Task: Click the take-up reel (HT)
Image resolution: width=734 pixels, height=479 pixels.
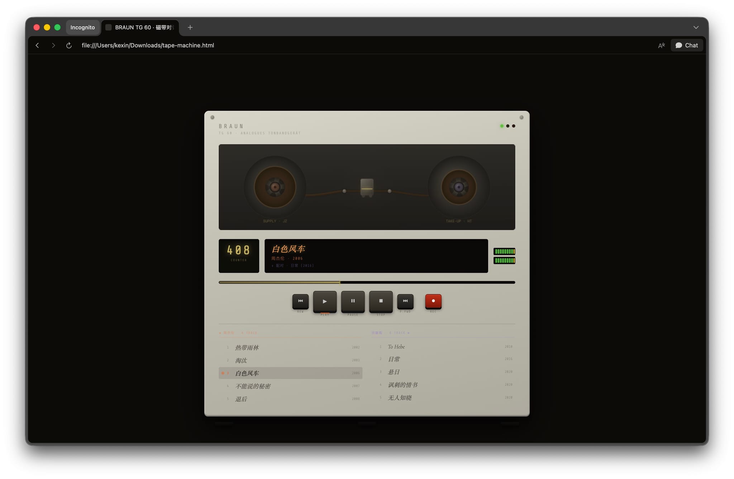Action: [x=459, y=187]
